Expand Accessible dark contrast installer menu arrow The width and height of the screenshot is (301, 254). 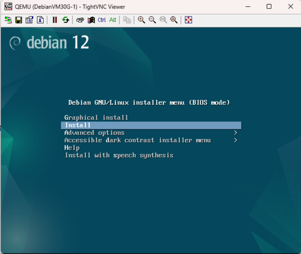point(235,140)
